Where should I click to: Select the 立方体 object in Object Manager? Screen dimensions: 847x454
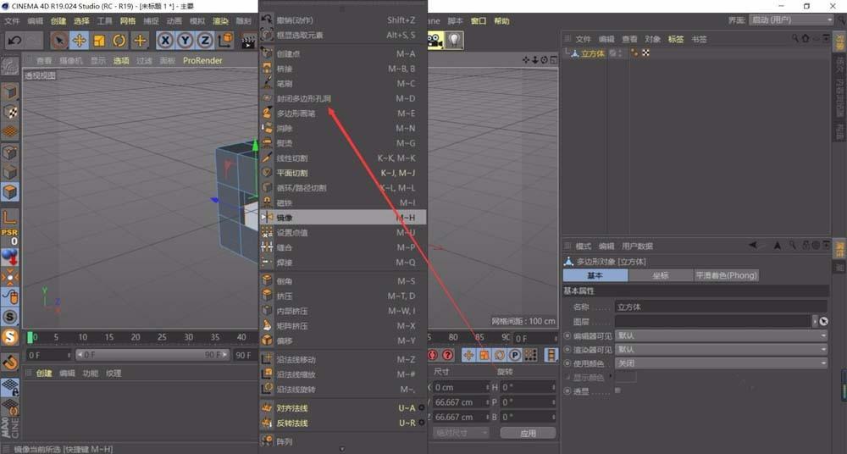[x=593, y=53]
